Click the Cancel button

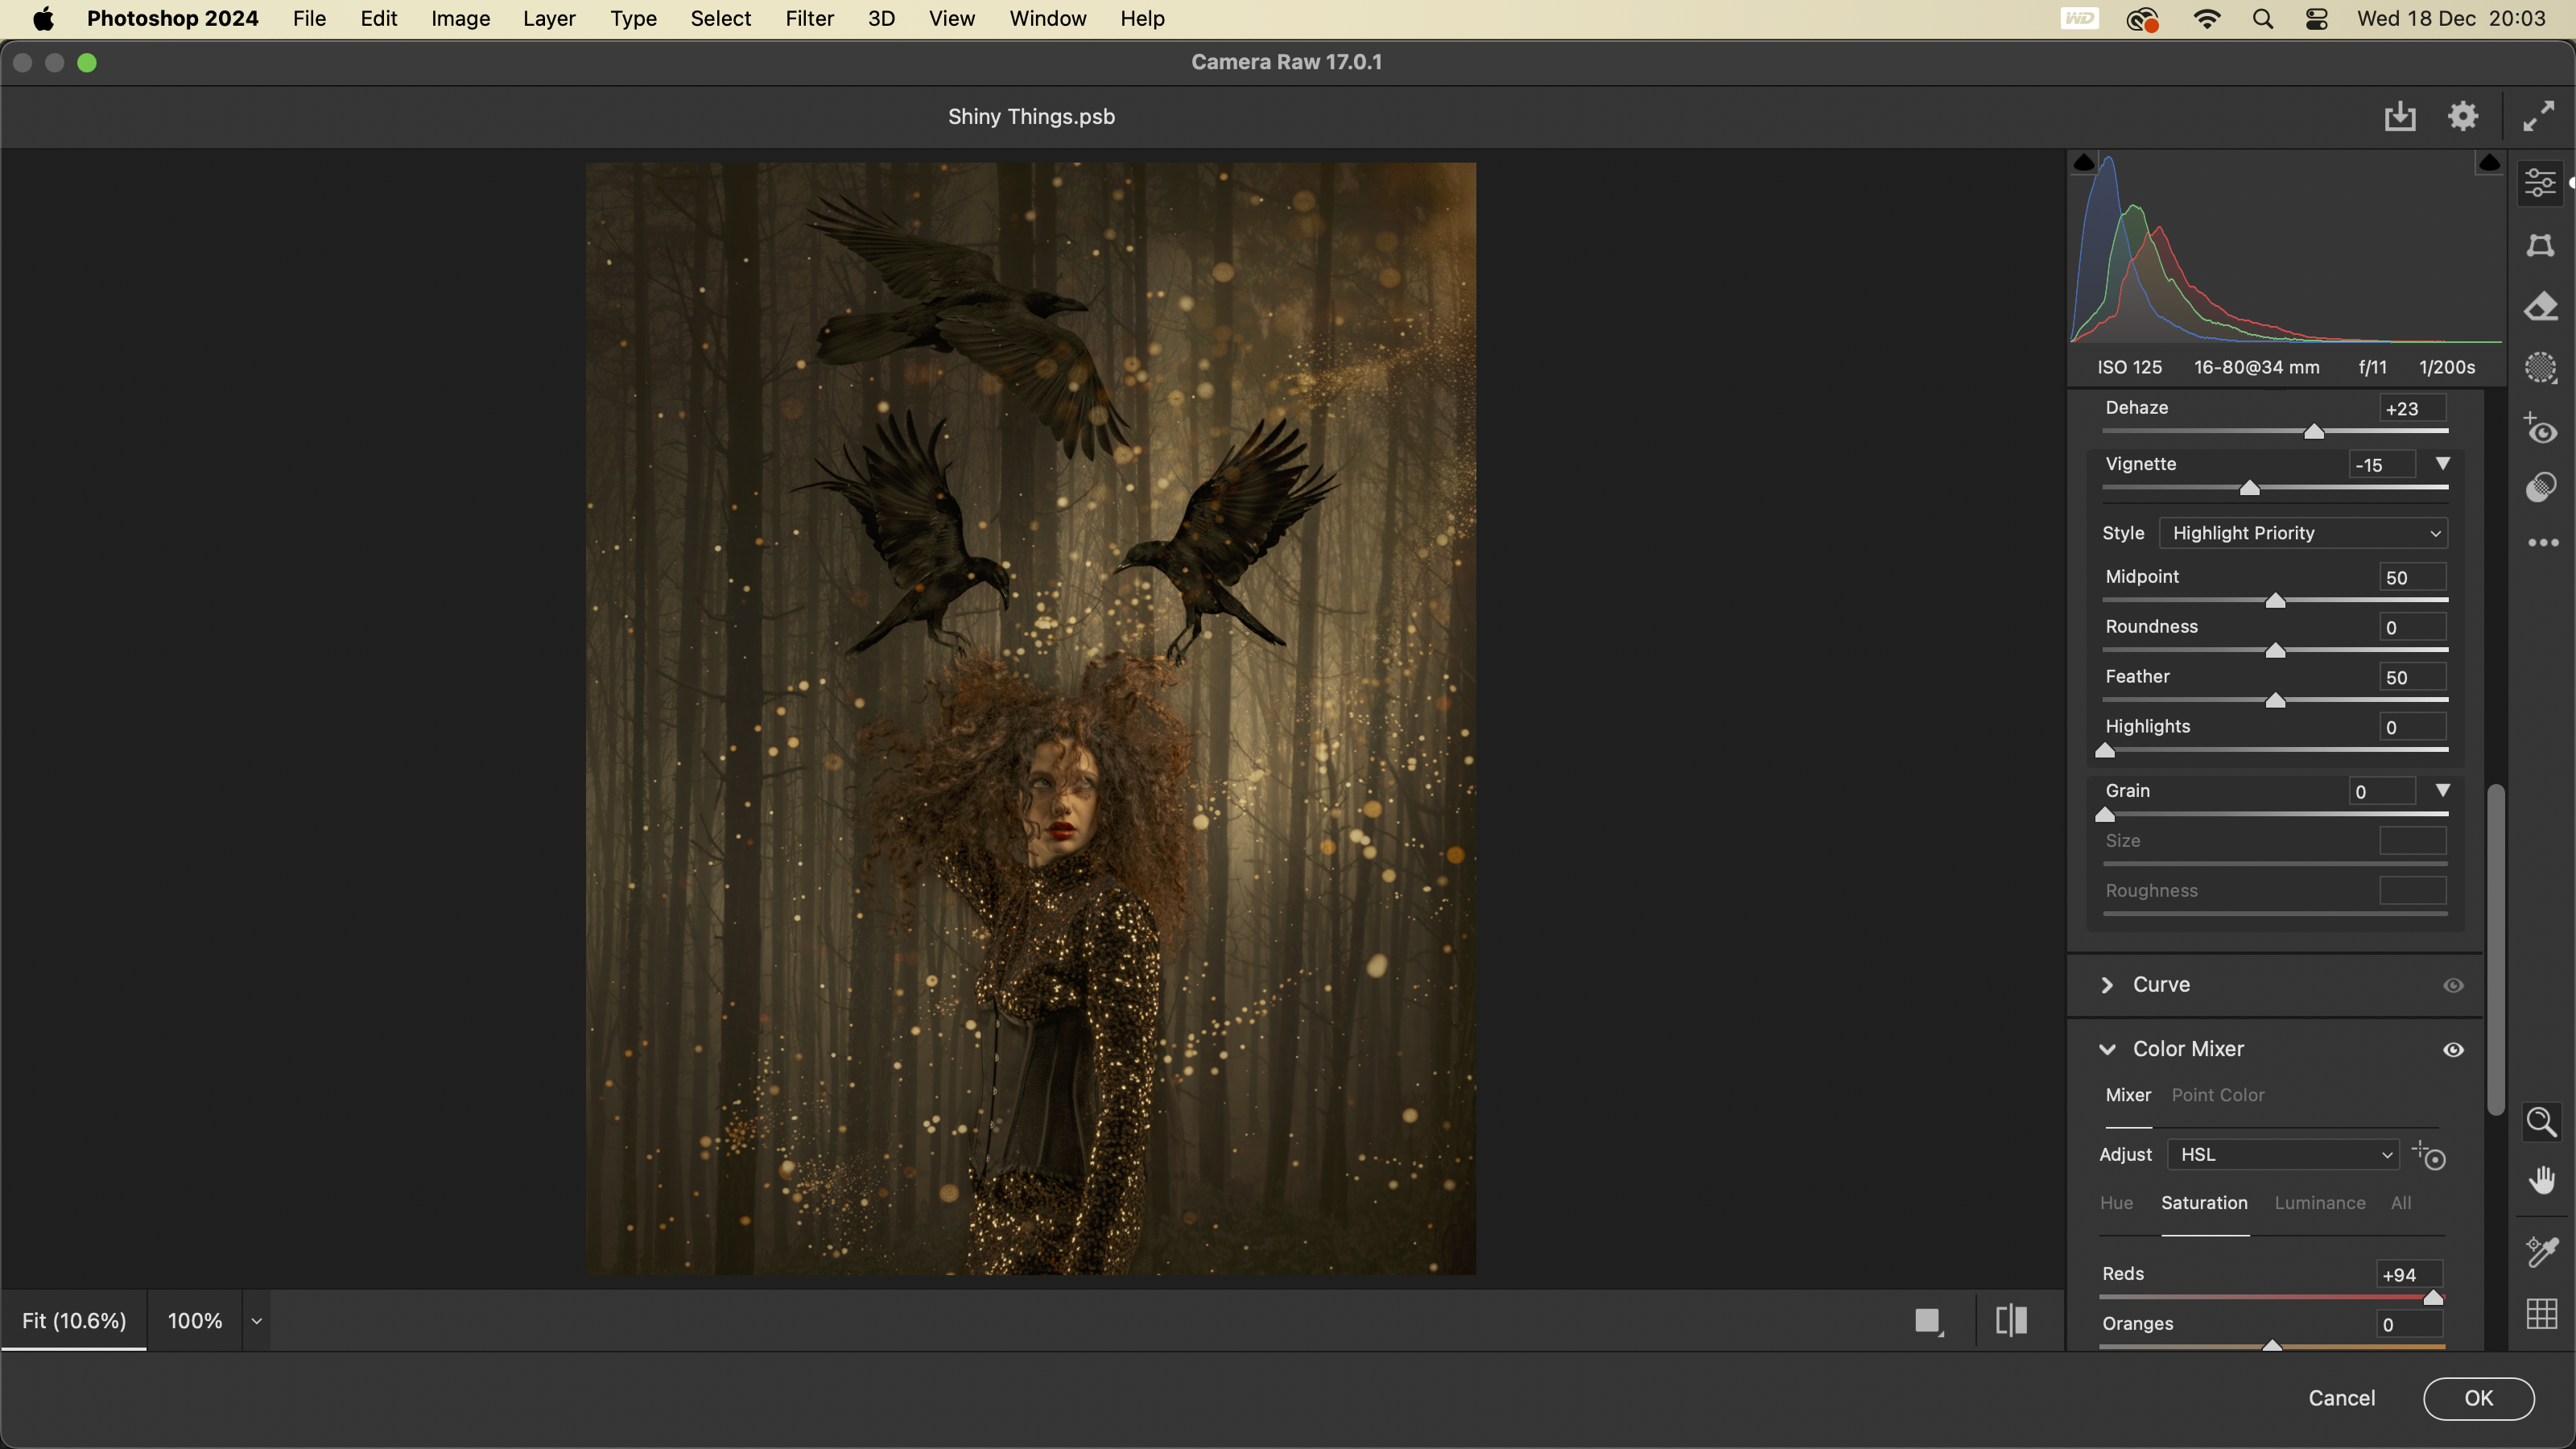click(x=2341, y=1398)
